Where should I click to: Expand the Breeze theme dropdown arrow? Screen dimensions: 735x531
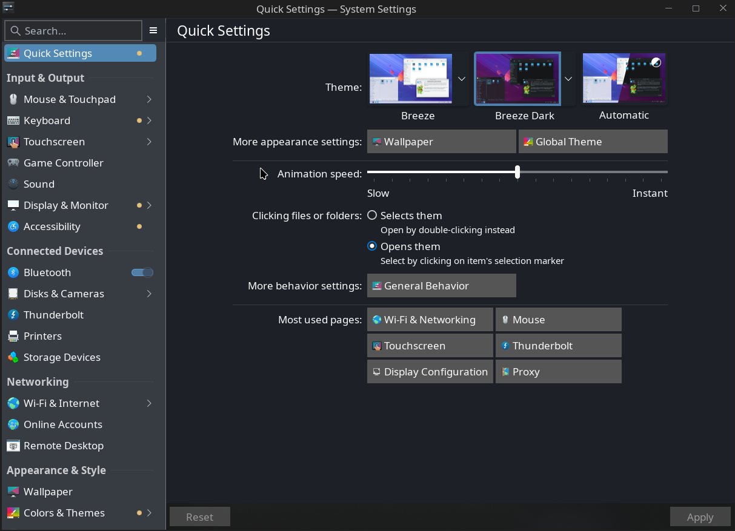coord(462,79)
